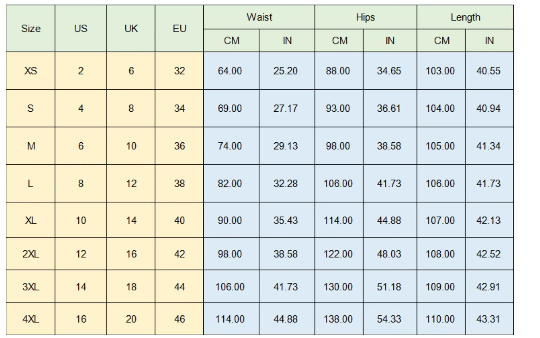Click the US column header
540x338 pixels.
pyautogui.click(x=81, y=28)
